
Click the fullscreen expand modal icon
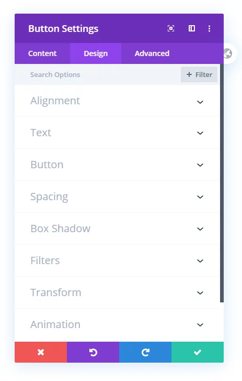[171, 28]
